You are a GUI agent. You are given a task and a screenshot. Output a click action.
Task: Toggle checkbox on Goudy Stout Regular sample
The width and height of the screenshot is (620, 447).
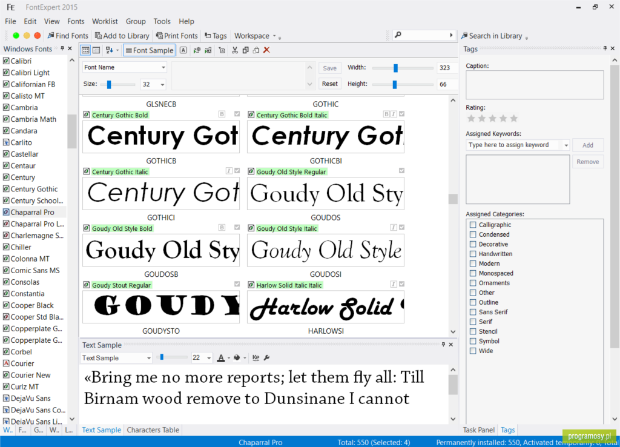point(237,284)
